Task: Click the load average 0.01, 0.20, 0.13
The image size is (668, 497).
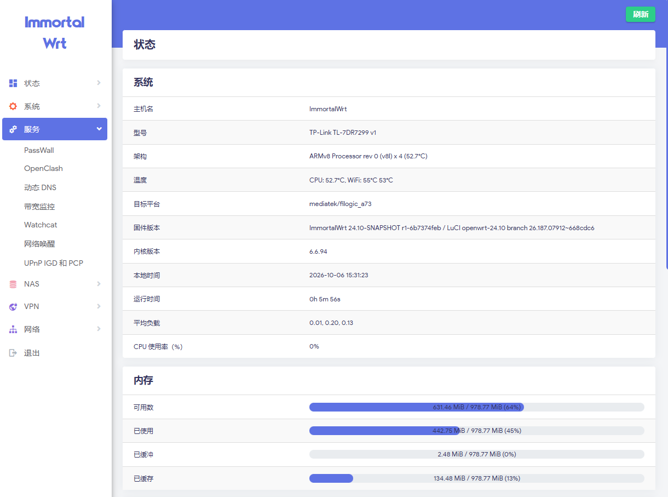Action: point(331,323)
